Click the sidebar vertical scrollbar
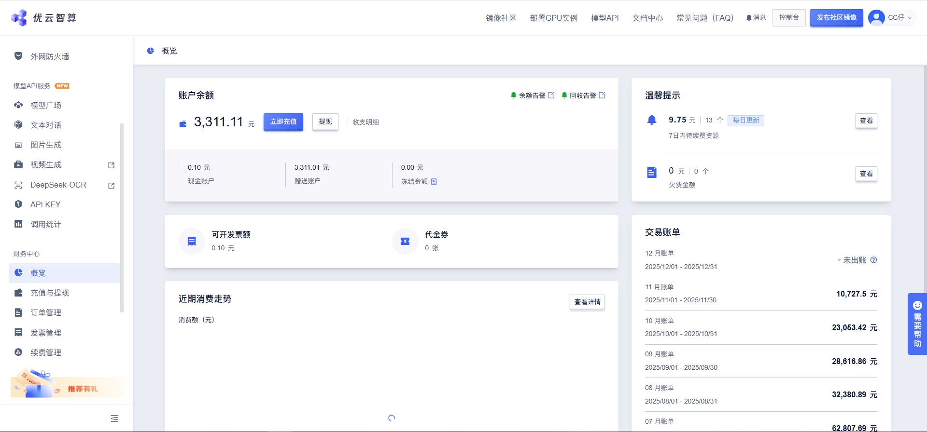Viewport: 927px width, 432px height. click(x=122, y=218)
